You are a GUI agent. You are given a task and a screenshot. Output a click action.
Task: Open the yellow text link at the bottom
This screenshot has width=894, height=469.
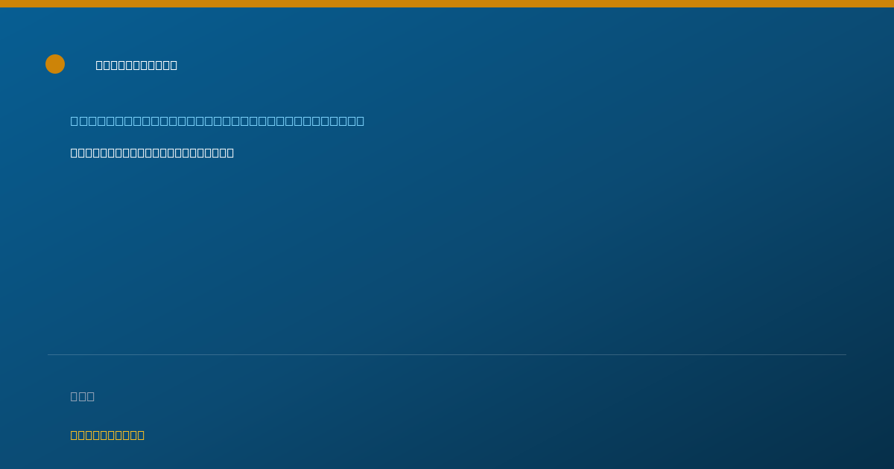click(107, 435)
